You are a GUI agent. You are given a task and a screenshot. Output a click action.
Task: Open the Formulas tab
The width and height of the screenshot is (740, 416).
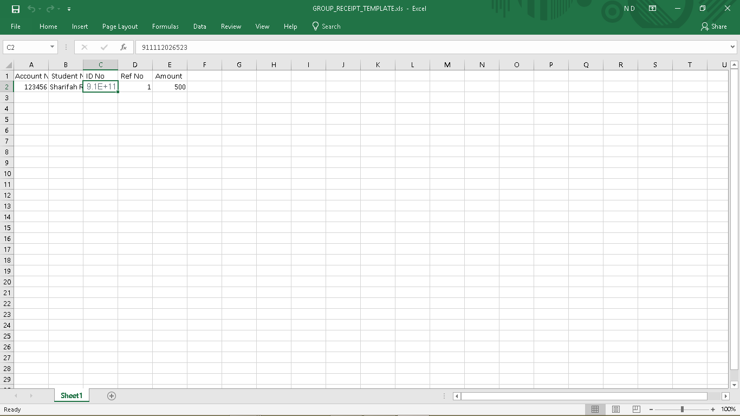point(165,26)
